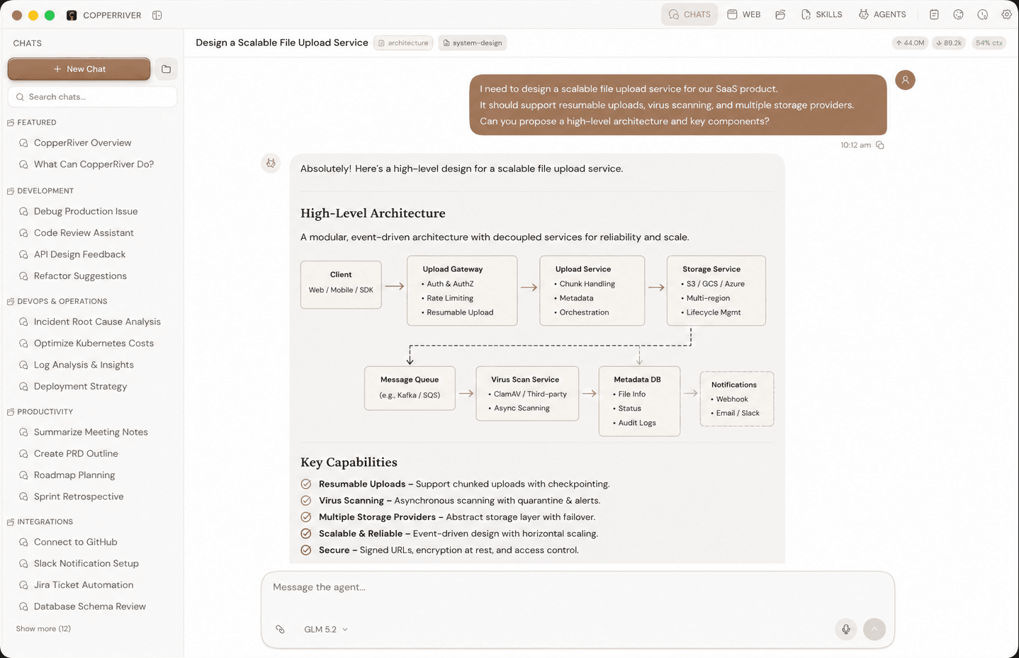The height and width of the screenshot is (658, 1019).
Task: Send message with the arrow button
Action: [x=874, y=629]
